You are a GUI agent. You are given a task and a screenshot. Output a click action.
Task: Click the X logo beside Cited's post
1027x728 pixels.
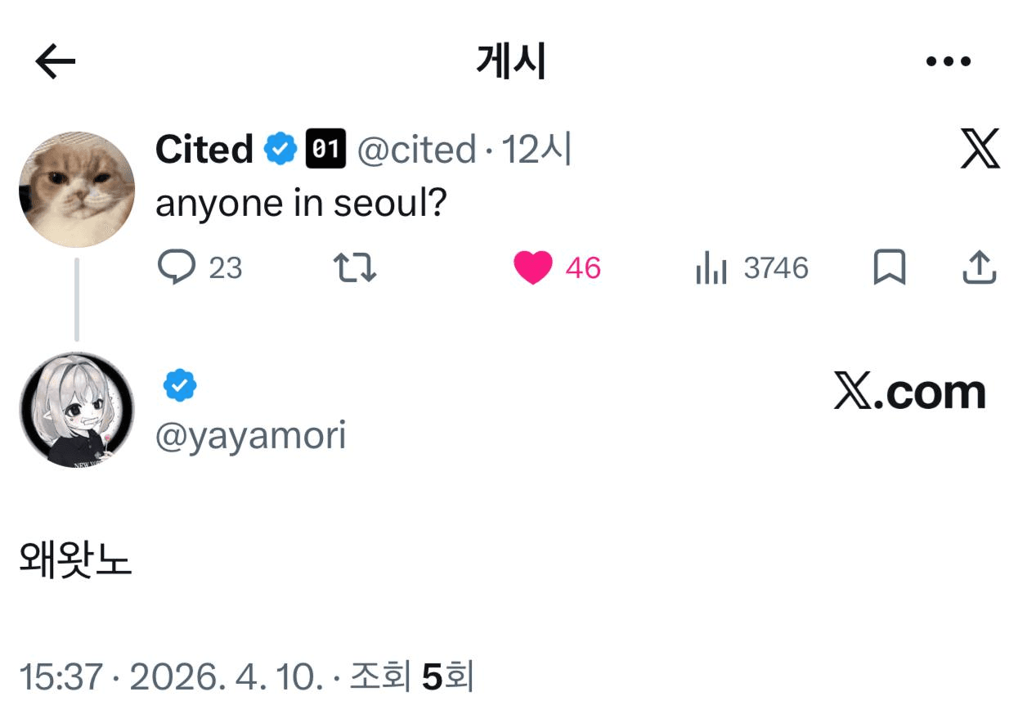(980, 150)
